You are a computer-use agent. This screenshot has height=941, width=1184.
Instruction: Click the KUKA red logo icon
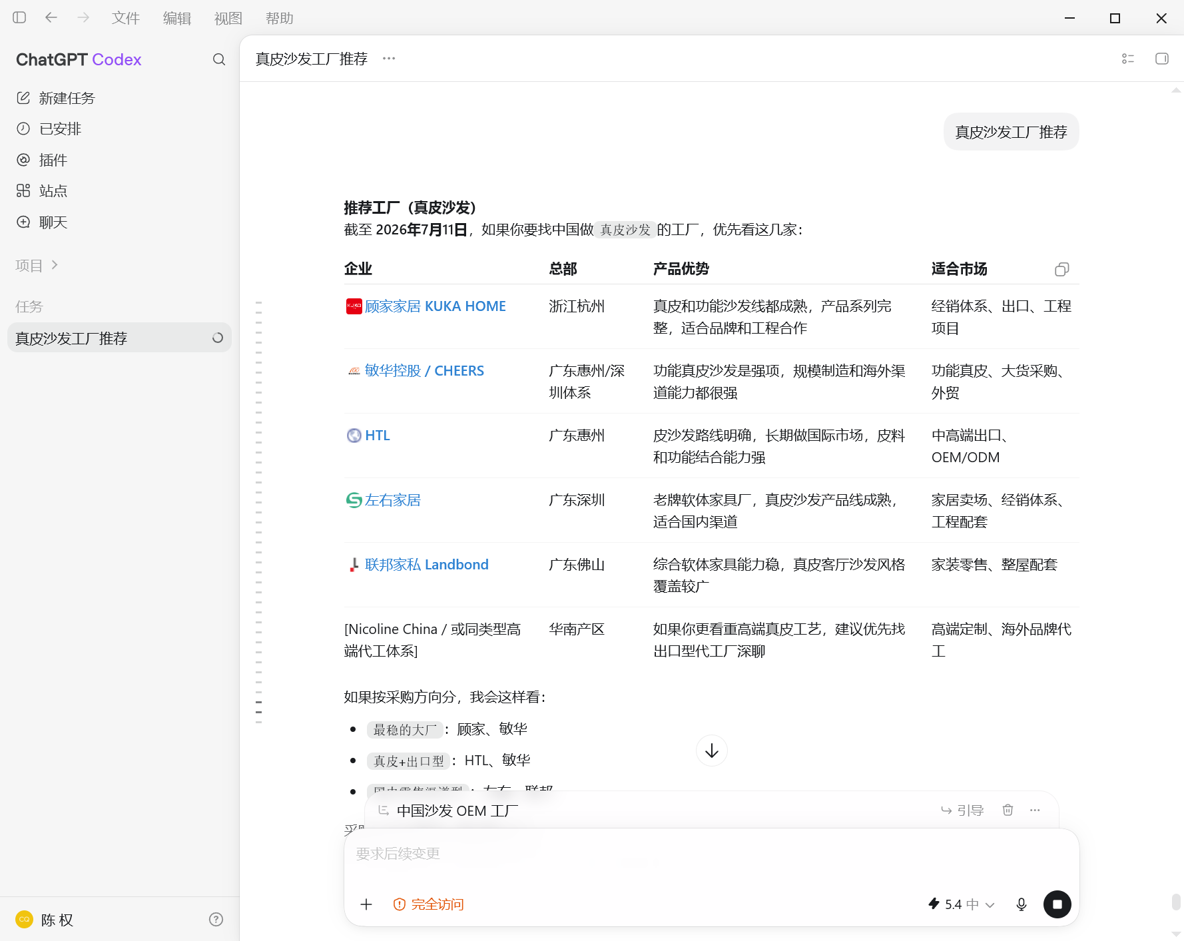coord(354,306)
